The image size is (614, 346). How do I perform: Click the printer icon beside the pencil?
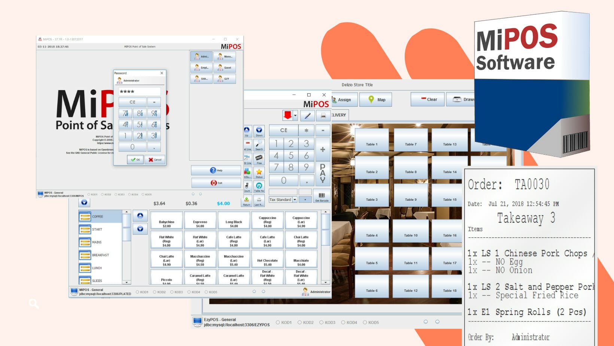[x=323, y=116]
